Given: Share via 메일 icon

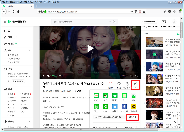Looking at the screenshot, I should coord(134,96).
